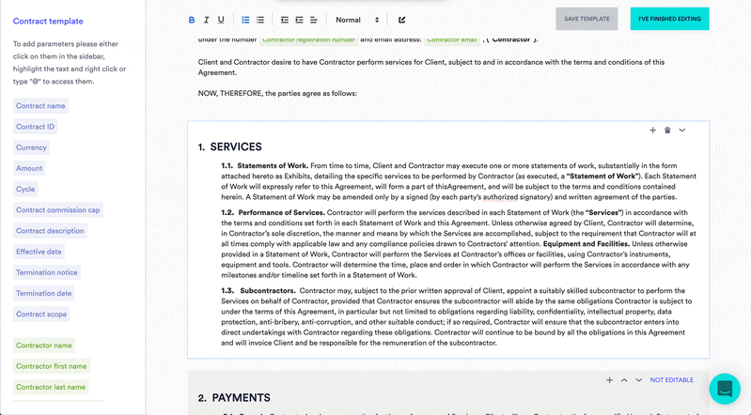Screen dimensions: 751x415
Task: Delete the Services section with trash icon
Action: pyautogui.click(x=667, y=131)
